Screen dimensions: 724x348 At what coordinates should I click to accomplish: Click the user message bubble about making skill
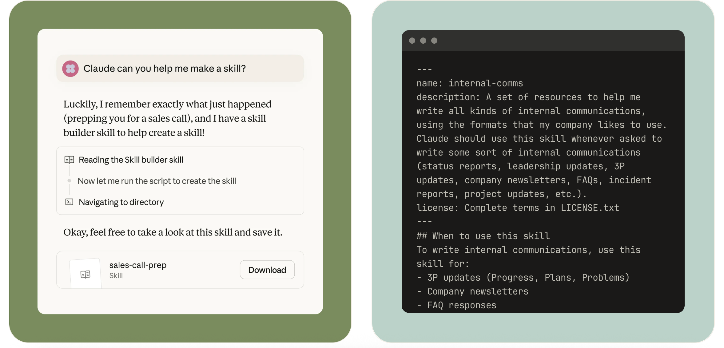(x=180, y=69)
